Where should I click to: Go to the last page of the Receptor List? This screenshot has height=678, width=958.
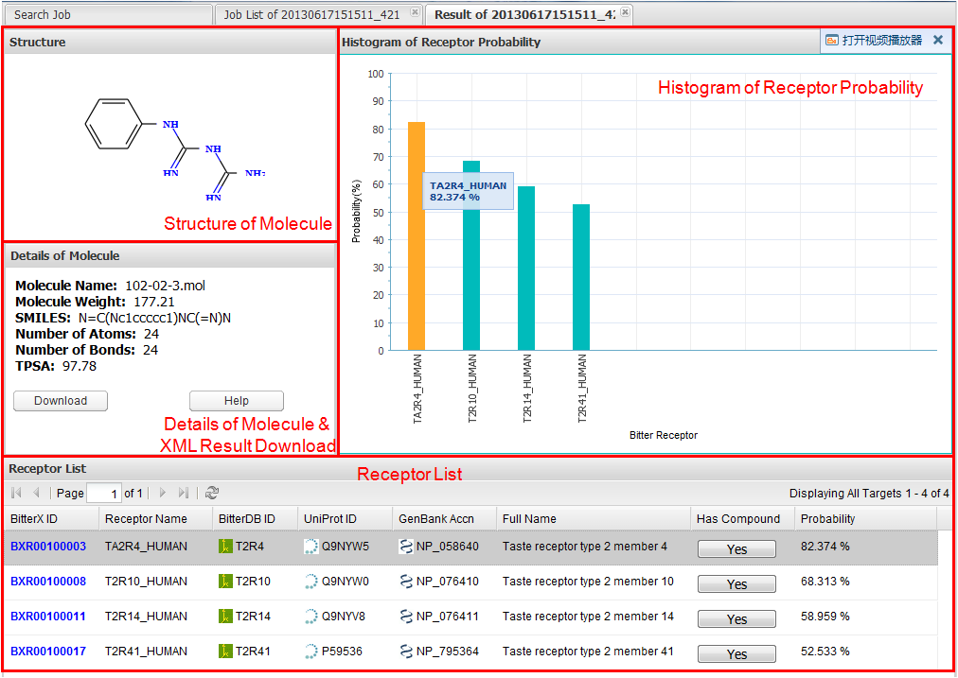click(184, 493)
